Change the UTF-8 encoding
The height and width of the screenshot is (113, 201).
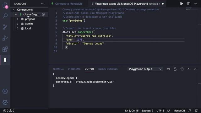coord(160,110)
